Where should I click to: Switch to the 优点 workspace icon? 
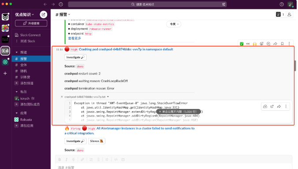click(5, 51)
